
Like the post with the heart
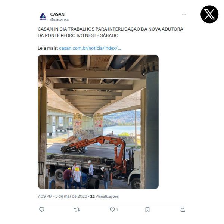click(x=112, y=209)
